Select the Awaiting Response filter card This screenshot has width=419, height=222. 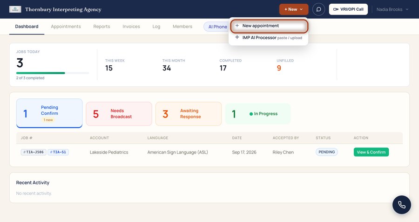coord(189,114)
